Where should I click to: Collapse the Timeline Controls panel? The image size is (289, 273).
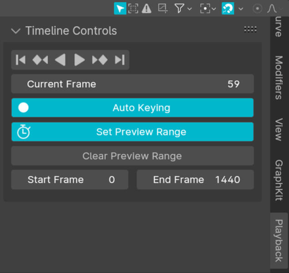pos(16,31)
